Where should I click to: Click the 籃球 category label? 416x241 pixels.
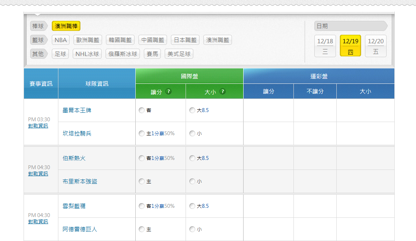point(39,40)
